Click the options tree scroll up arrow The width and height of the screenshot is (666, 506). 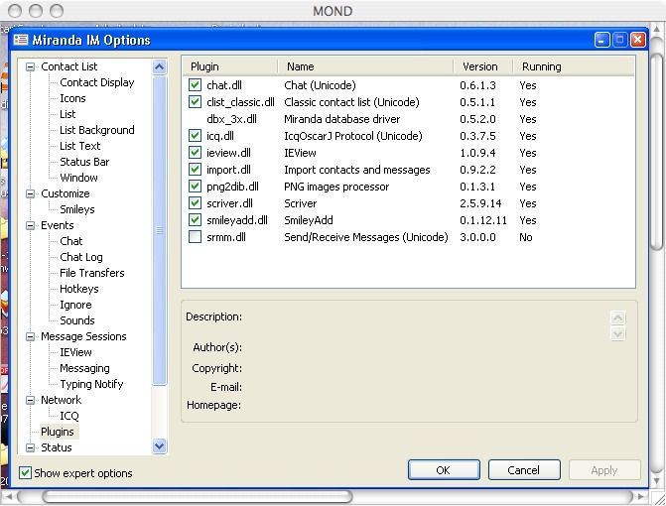160,66
